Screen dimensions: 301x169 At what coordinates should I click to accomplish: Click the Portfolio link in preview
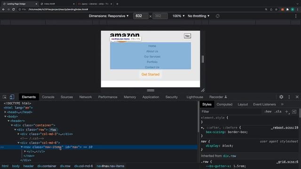(x=152, y=62)
